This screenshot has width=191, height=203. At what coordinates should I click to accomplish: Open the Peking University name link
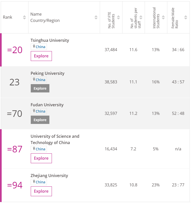point(48,73)
